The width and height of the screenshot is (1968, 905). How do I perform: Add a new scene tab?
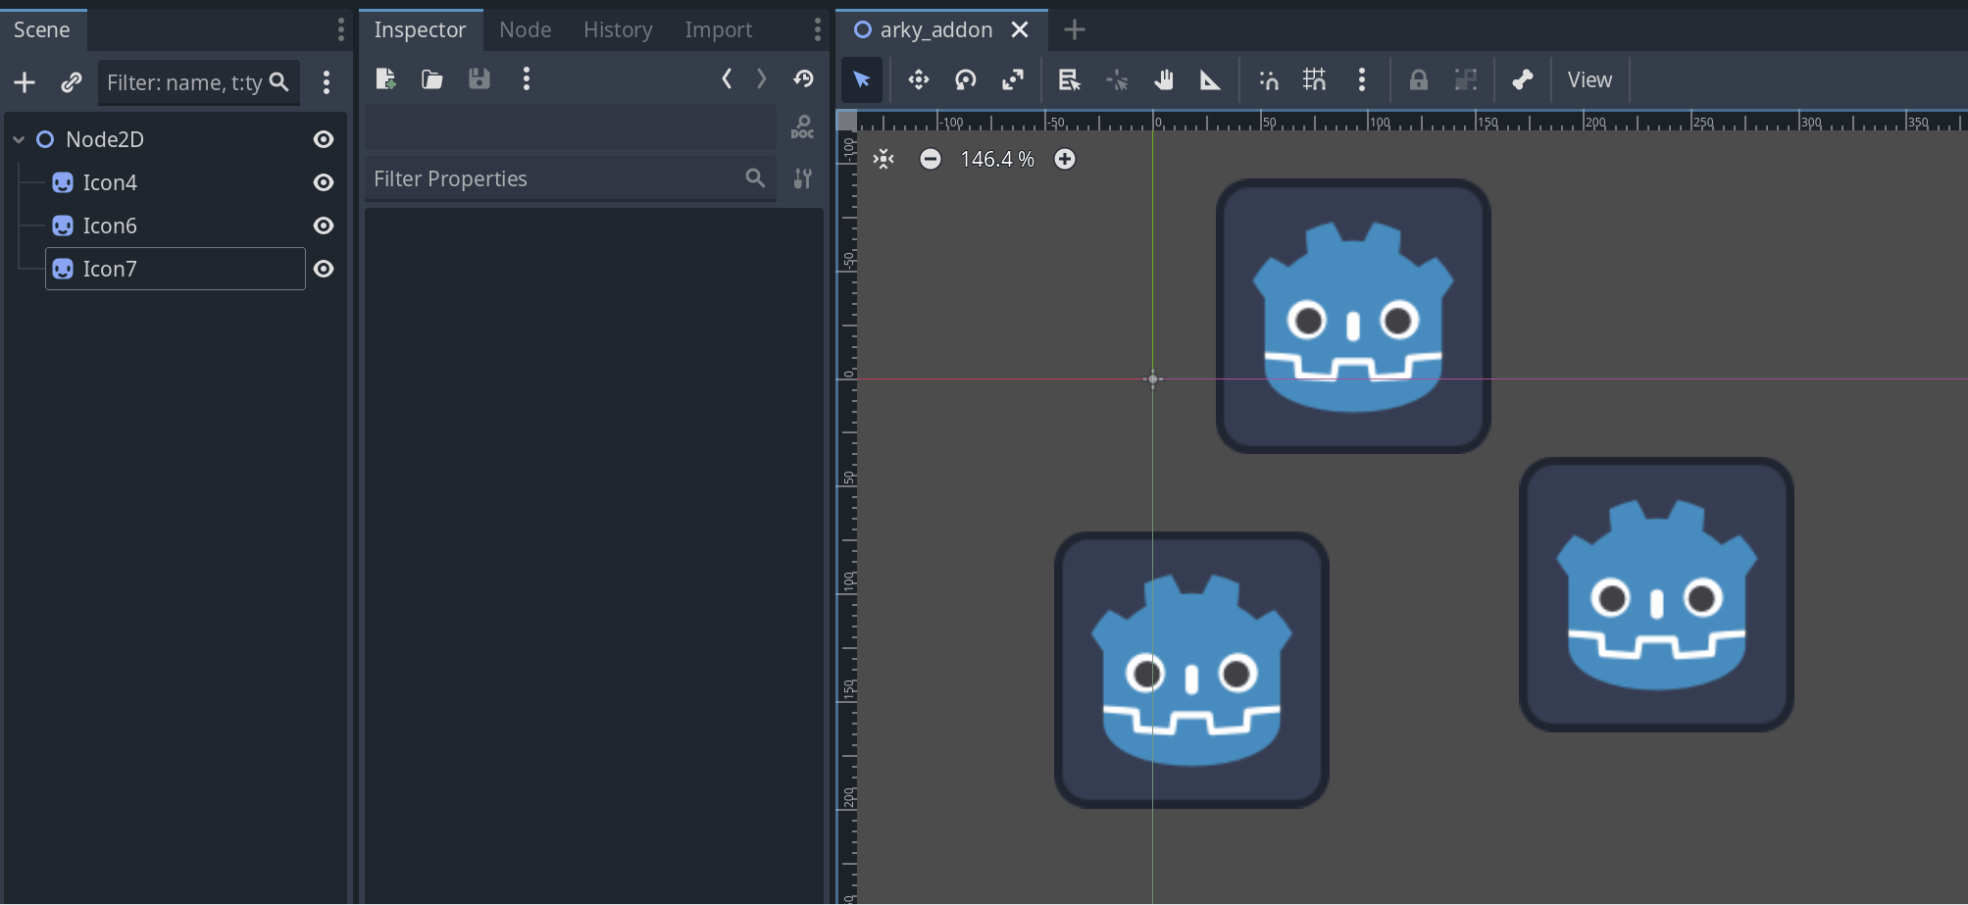coord(1075,29)
